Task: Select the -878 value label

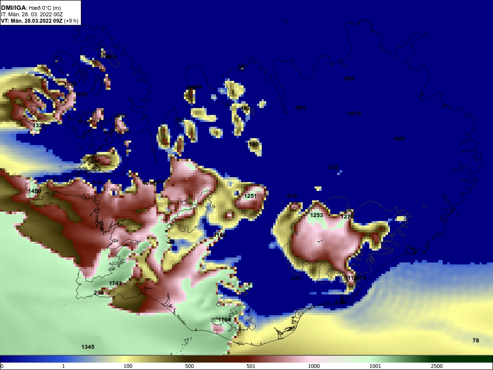Action: pyautogui.click(x=291, y=196)
